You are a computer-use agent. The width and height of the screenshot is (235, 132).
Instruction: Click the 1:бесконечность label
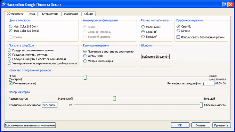tap(215, 105)
